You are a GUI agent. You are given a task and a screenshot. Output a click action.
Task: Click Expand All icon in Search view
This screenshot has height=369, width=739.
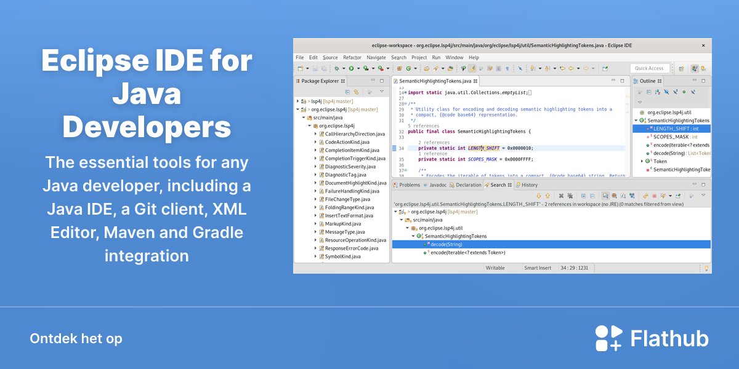coord(583,196)
